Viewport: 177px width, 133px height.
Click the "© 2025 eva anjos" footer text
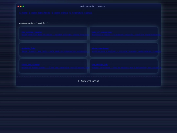pos(88,81)
